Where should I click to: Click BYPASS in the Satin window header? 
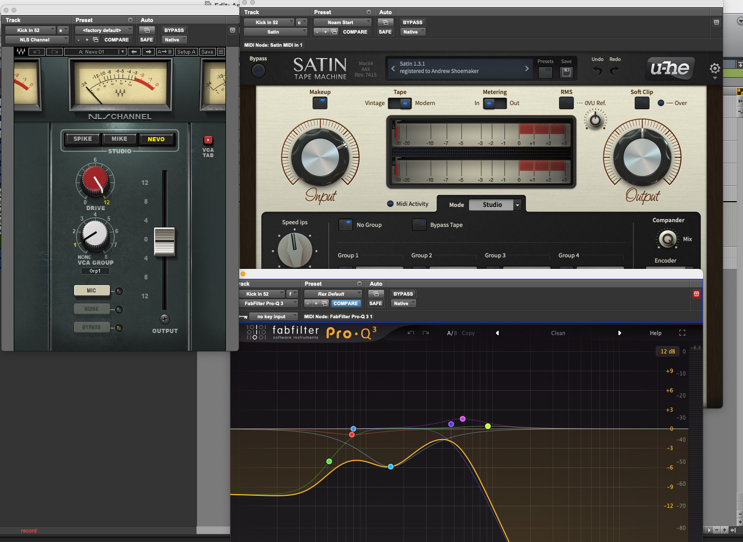click(x=412, y=23)
